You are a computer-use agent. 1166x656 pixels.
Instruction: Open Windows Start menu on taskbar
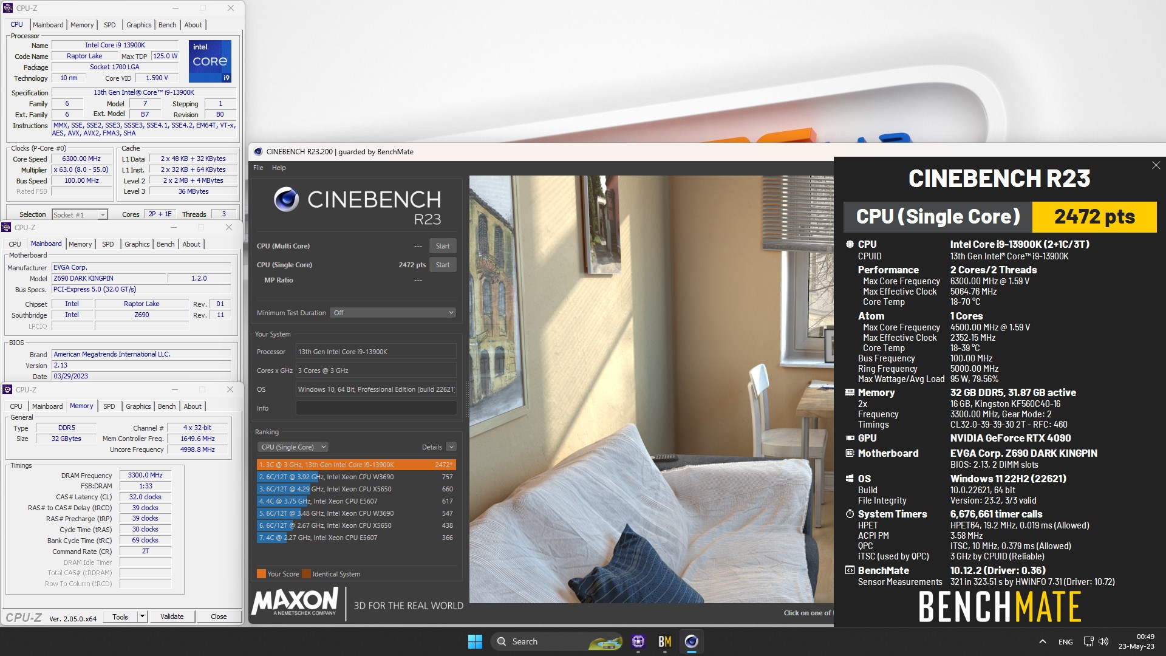(x=475, y=641)
